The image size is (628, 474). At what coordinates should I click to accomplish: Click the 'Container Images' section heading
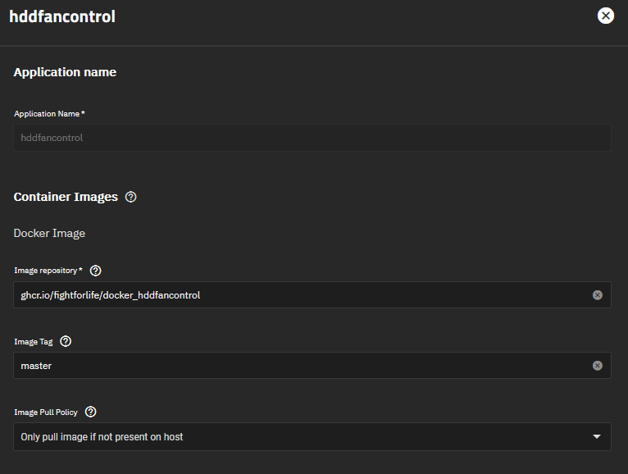(x=66, y=197)
